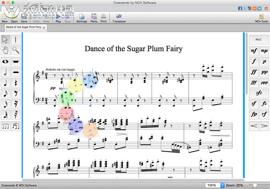Print the score

point(103,18)
